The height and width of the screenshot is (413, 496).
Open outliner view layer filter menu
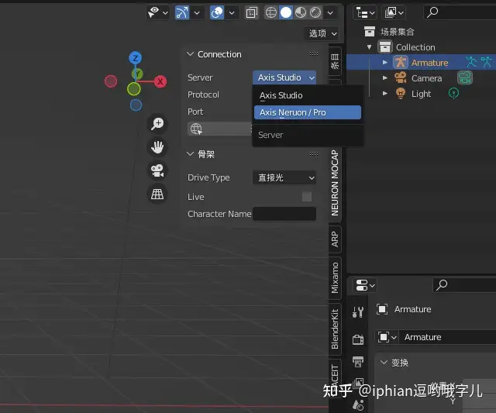click(394, 13)
